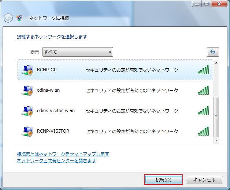Image resolution: width=230 pixels, height=190 pixels.
Task: Open the 表示 dropdown showing すべて
Action: point(78,52)
